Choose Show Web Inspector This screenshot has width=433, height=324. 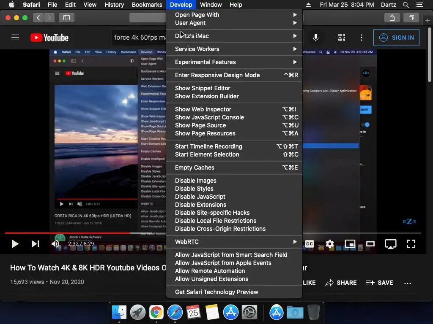(x=234, y=109)
